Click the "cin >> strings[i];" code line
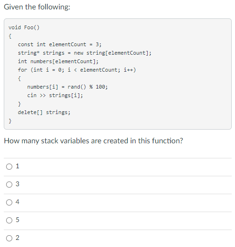 tap(55, 95)
